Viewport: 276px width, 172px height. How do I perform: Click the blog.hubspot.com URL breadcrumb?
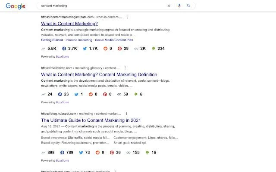[x=81, y=114]
